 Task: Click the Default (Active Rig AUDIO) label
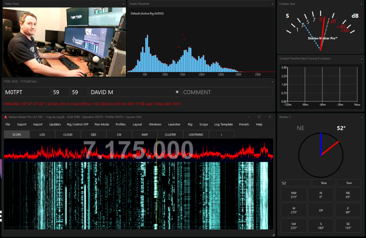pyautogui.click(x=147, y=13)
